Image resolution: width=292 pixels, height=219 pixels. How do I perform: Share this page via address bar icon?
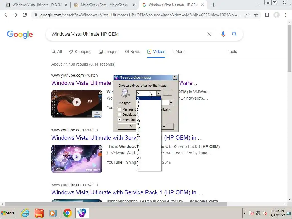point(247,15)
